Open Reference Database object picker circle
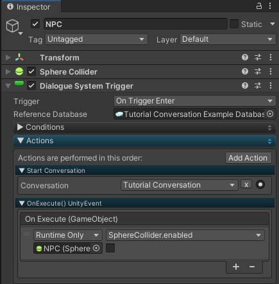The image size is (279, 284). (x=270, y=114)
